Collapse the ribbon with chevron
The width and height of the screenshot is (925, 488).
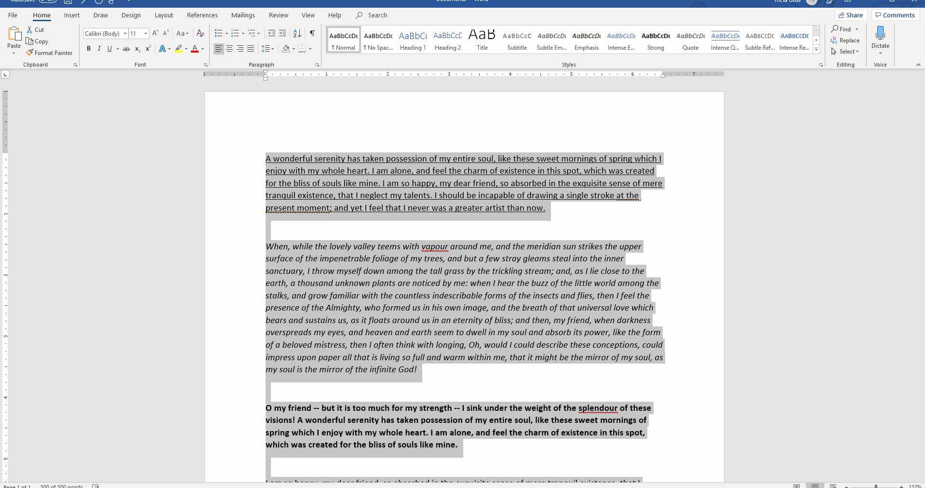coord(918,65)
